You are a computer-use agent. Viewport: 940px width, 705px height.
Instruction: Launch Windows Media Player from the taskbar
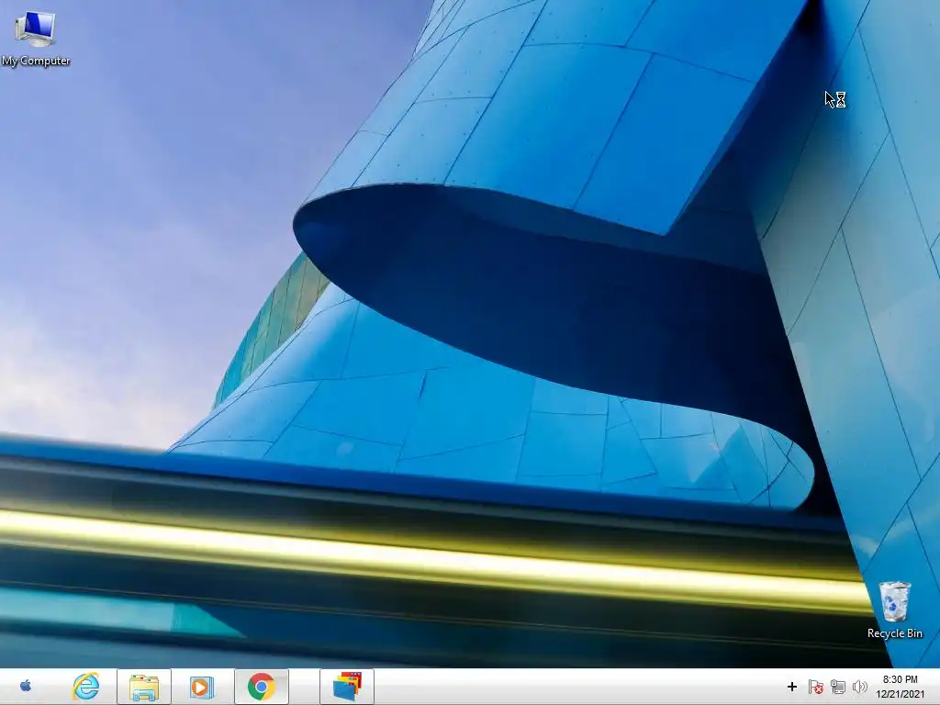201,687
